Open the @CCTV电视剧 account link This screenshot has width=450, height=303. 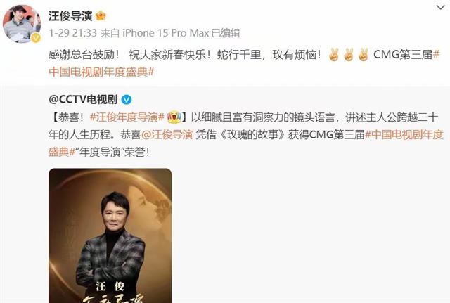(x=83, y=100)
